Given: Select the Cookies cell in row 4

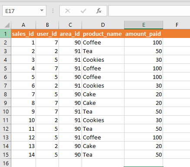Looking at the screenshot, I should [103, 60].
